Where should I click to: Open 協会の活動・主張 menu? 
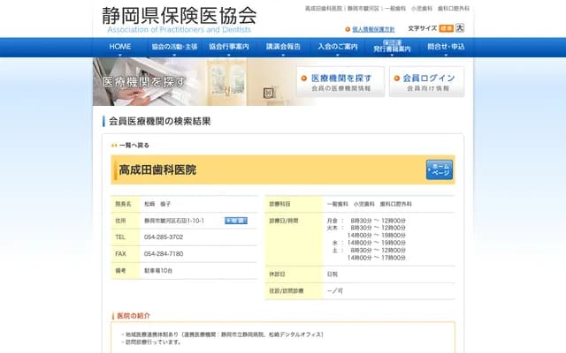pos(174,47)
